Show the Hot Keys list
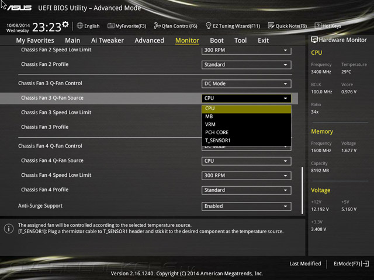 328,26
